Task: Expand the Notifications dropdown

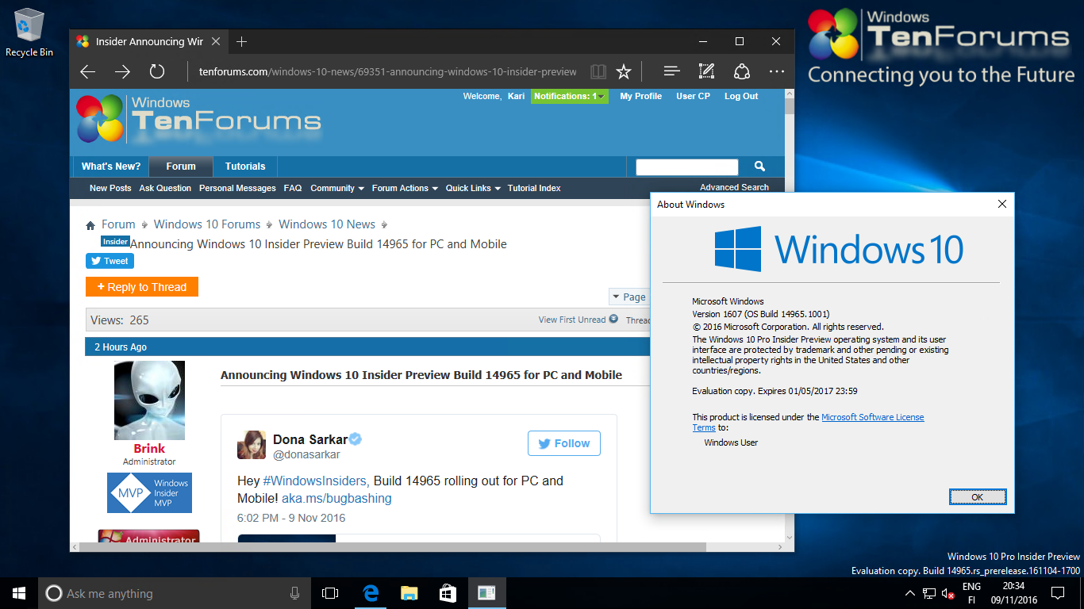Action: point(569,97)
